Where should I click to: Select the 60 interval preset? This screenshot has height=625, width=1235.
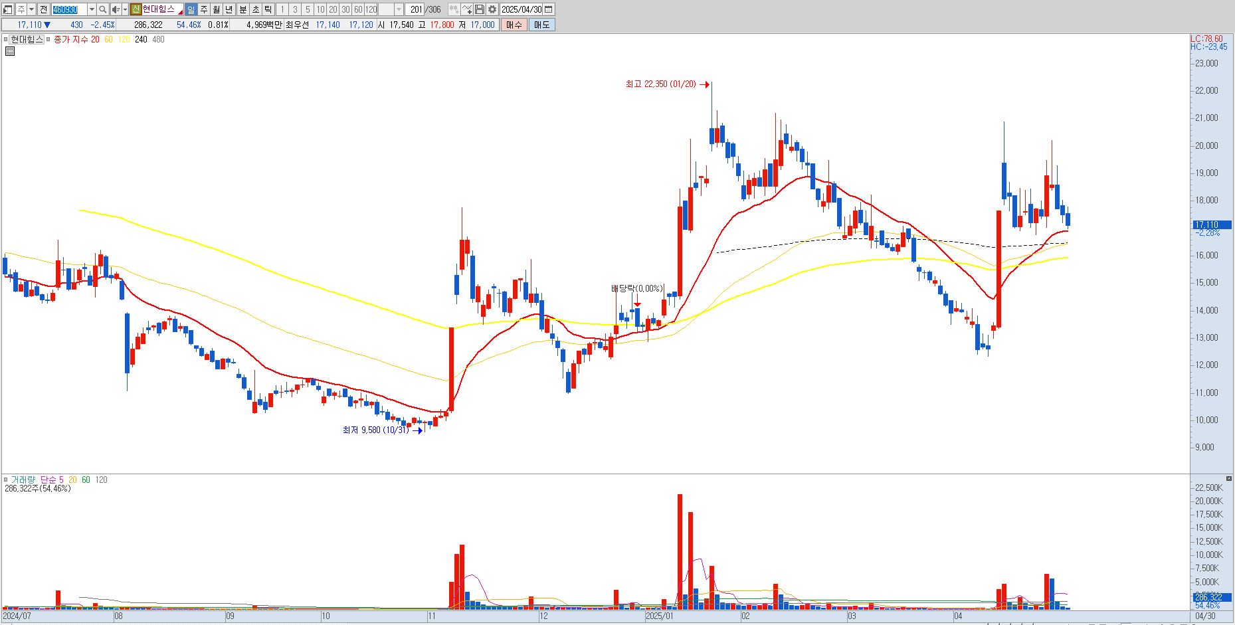click(358, 9)
